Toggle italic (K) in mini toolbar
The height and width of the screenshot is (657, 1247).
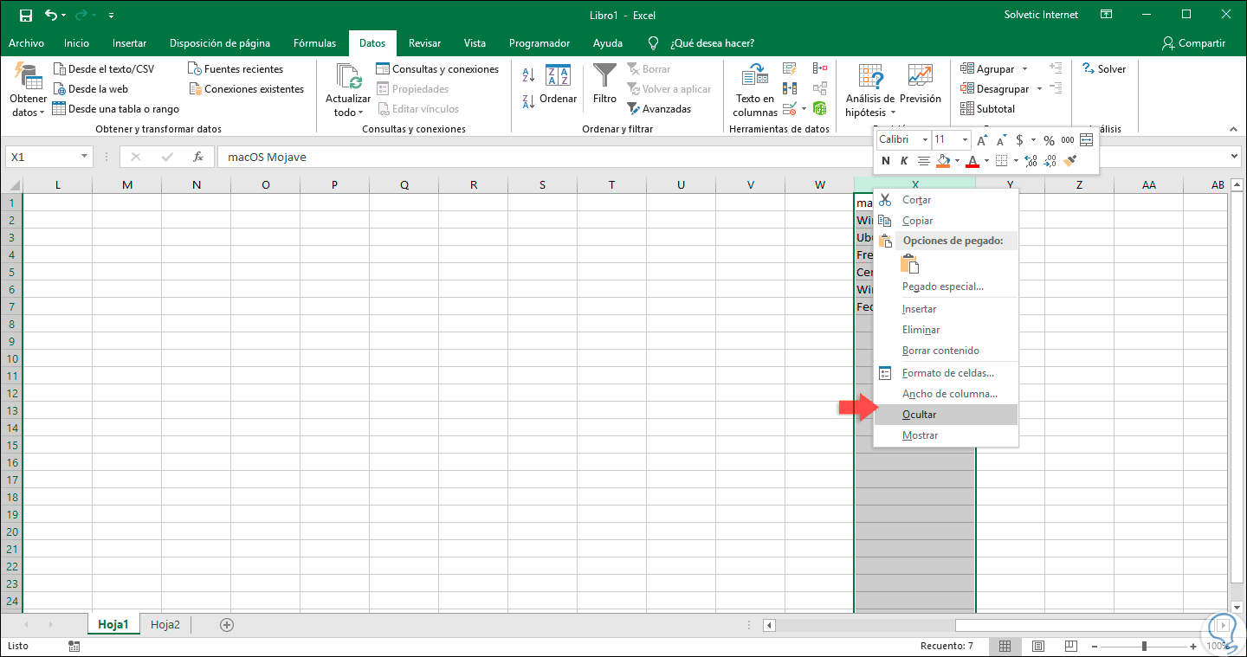tap(904, 161)
